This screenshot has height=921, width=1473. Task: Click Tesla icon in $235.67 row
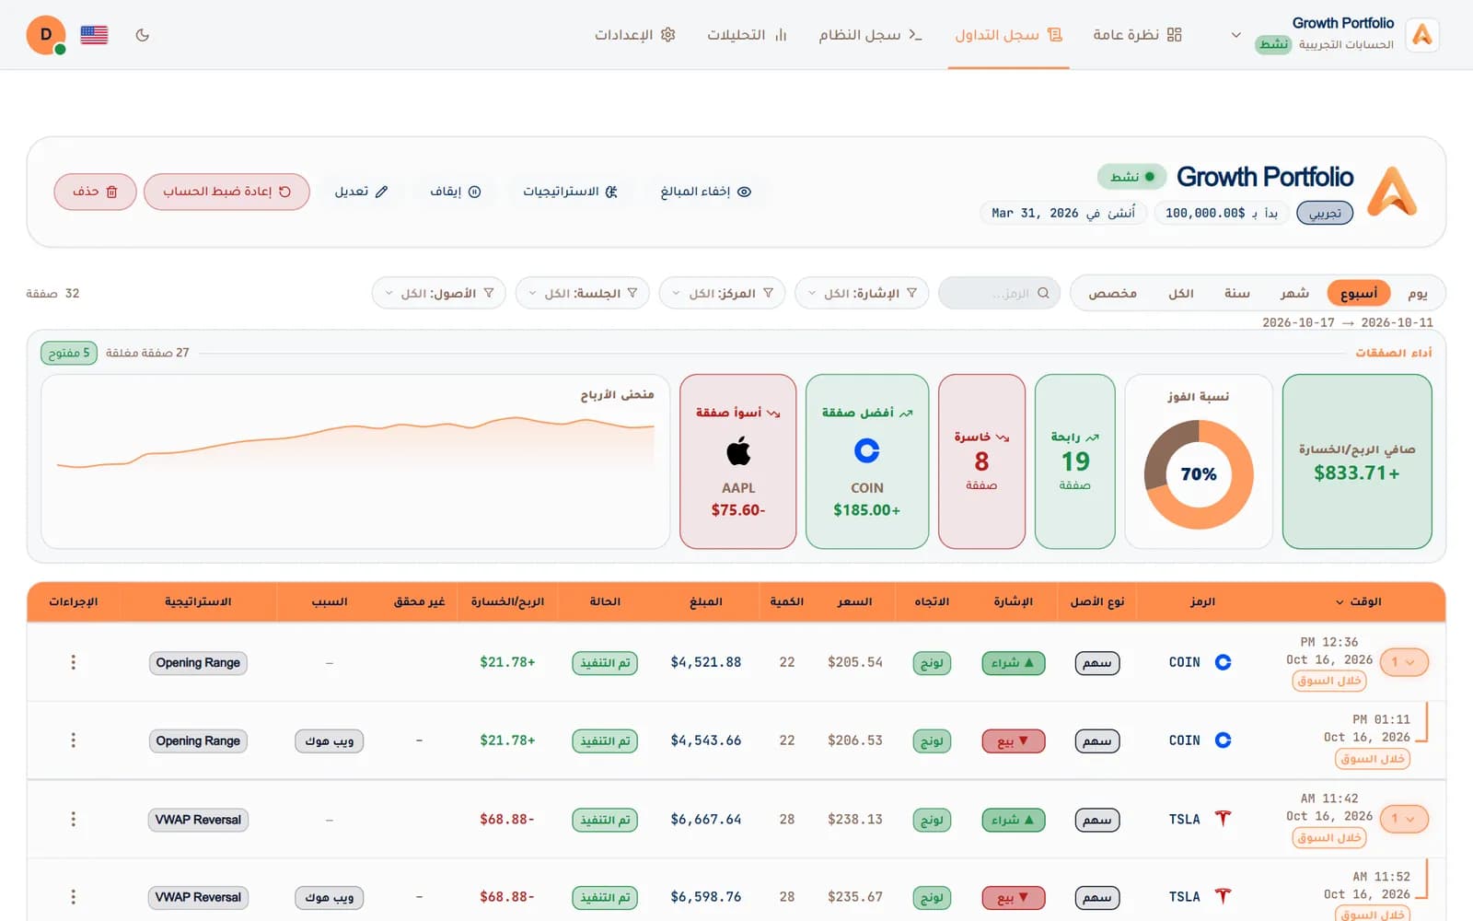coord(1223,897)
